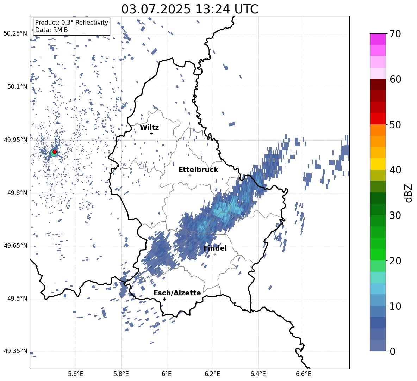This screenshot has height=381, width=417.
Task: Click the colorbar tick label 30
Action: point(395,215)
